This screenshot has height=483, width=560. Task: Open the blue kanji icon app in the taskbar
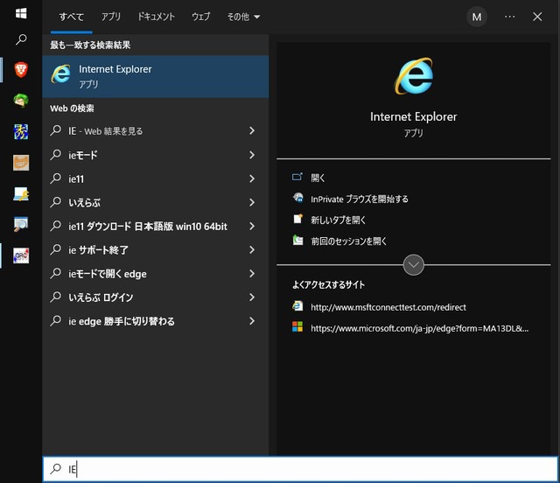tap(21, 132)
